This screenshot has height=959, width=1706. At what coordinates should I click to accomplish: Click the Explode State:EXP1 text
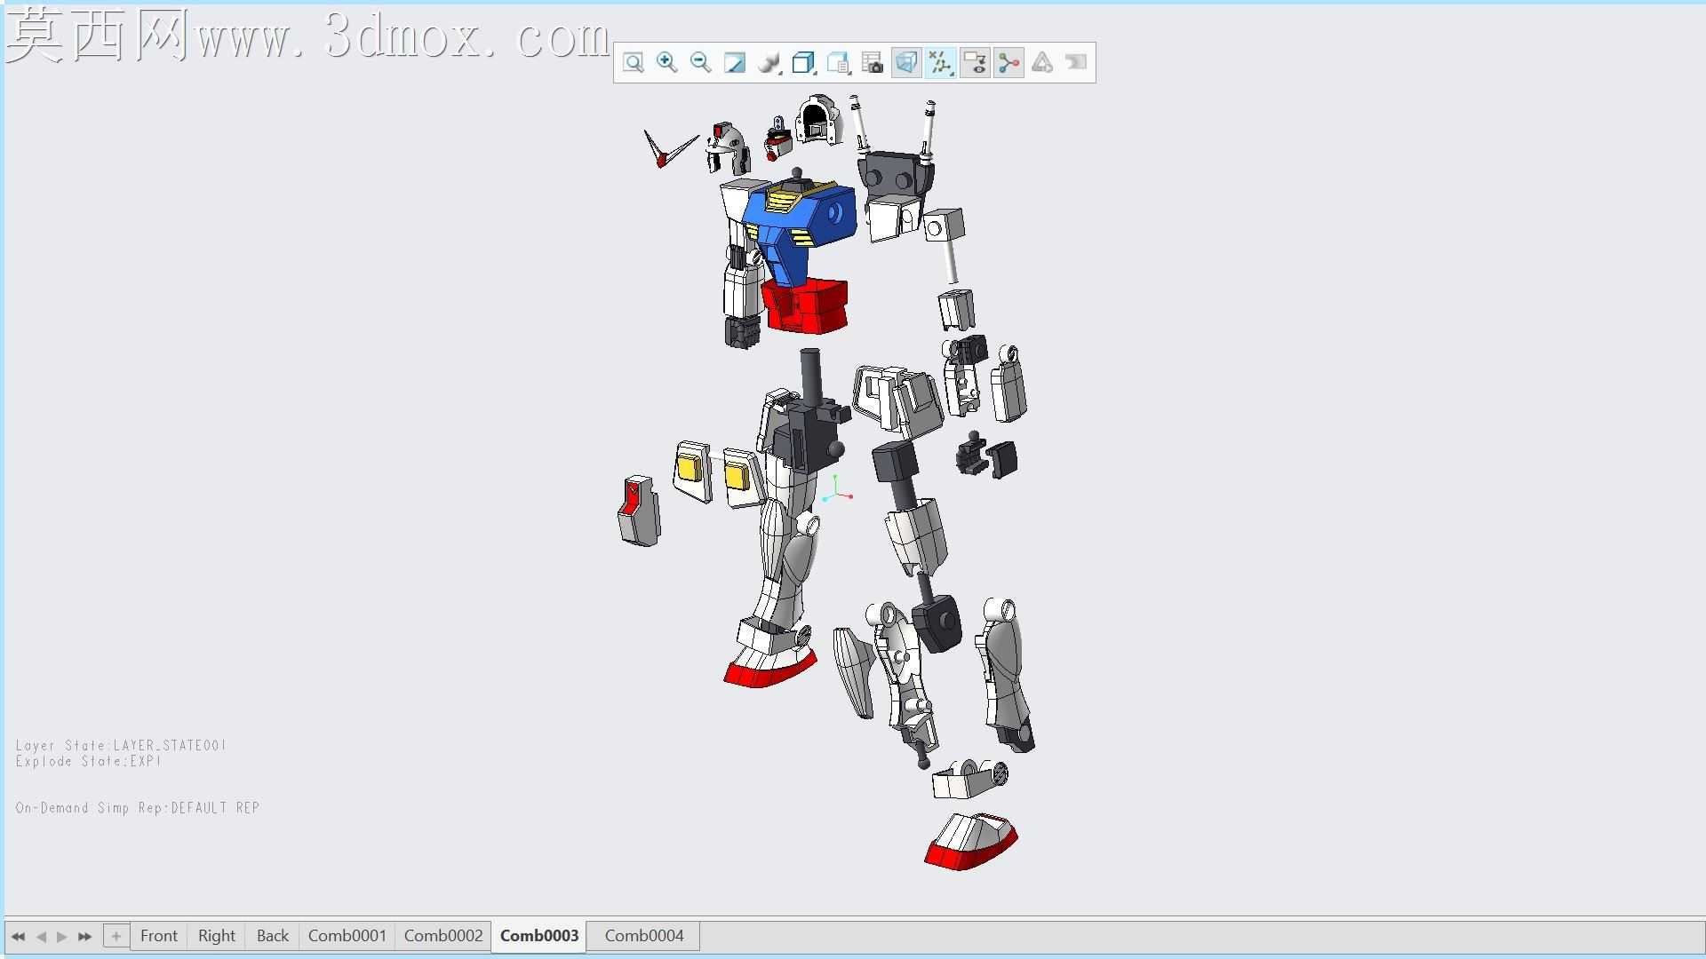coord(89,762)
